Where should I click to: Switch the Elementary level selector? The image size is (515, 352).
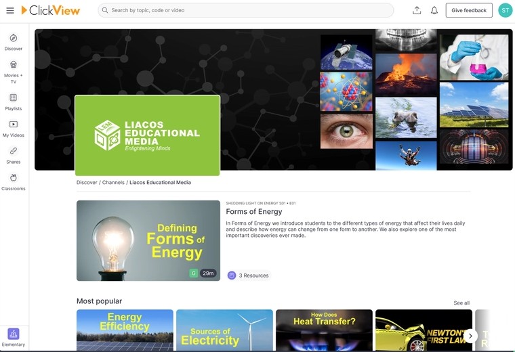pyautogui.click(x=14, y=338)
